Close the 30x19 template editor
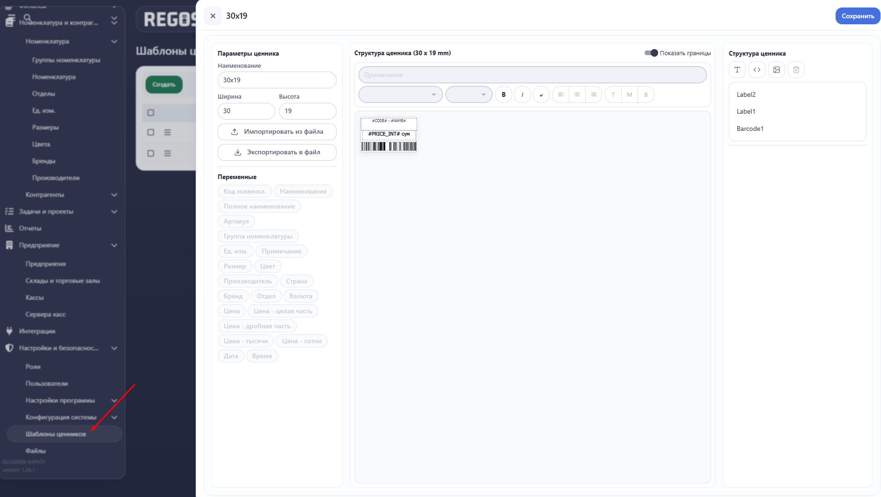 pos(213,16)
